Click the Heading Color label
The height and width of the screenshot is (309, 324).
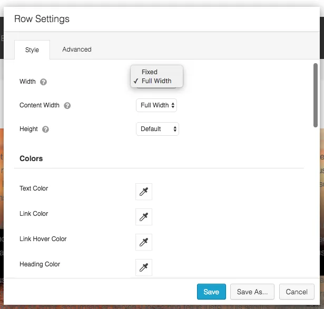pos(40,264)
